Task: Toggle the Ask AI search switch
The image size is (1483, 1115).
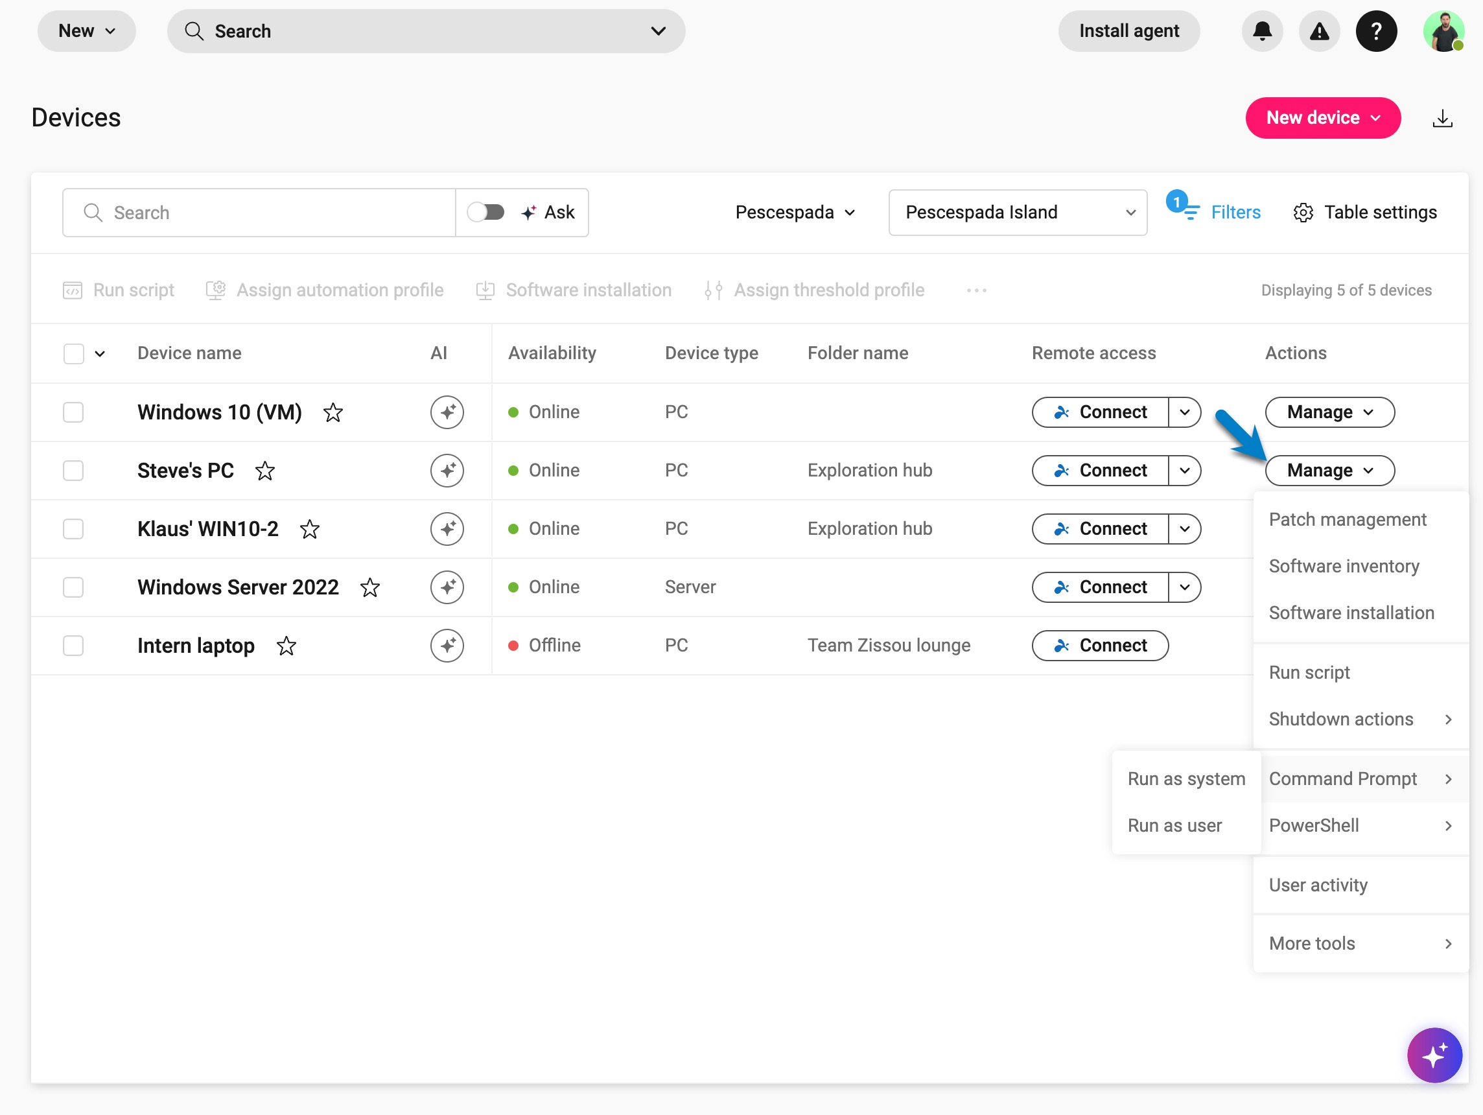Action: click(x=485, y=213)
